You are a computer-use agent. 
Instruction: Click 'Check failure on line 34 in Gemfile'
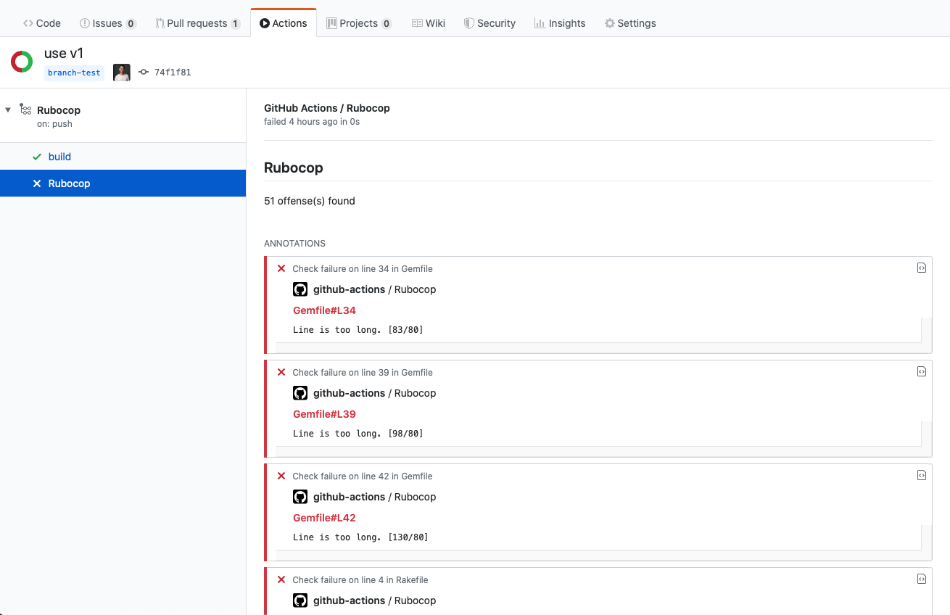tap(363, 268)
